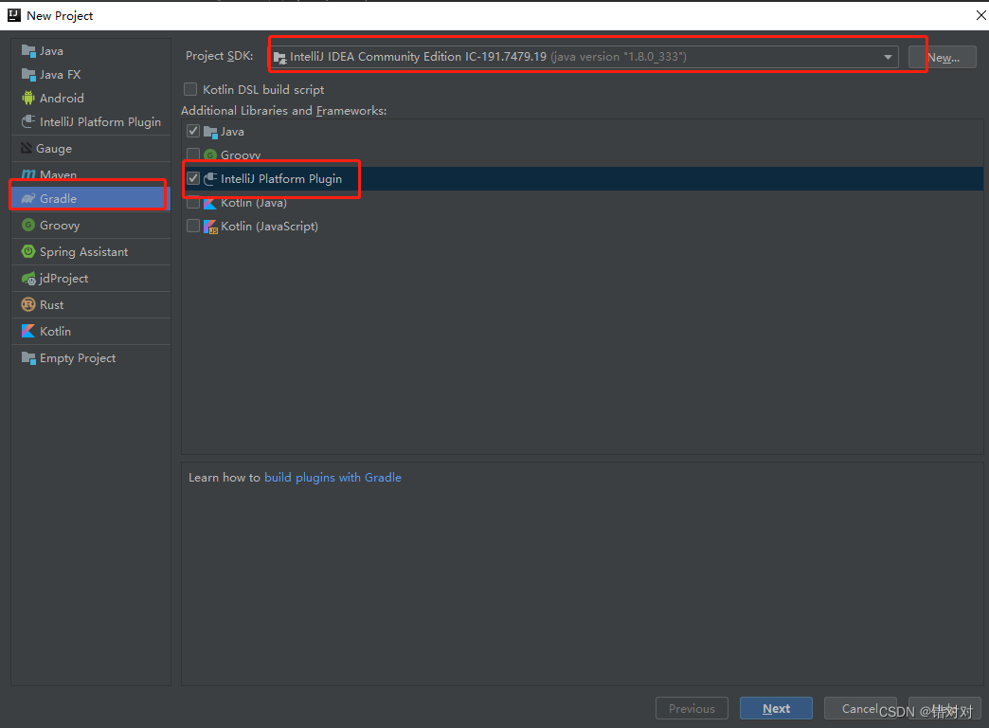Select Android project type
This screenshot has width=989, height=728.
click(91, 98)
